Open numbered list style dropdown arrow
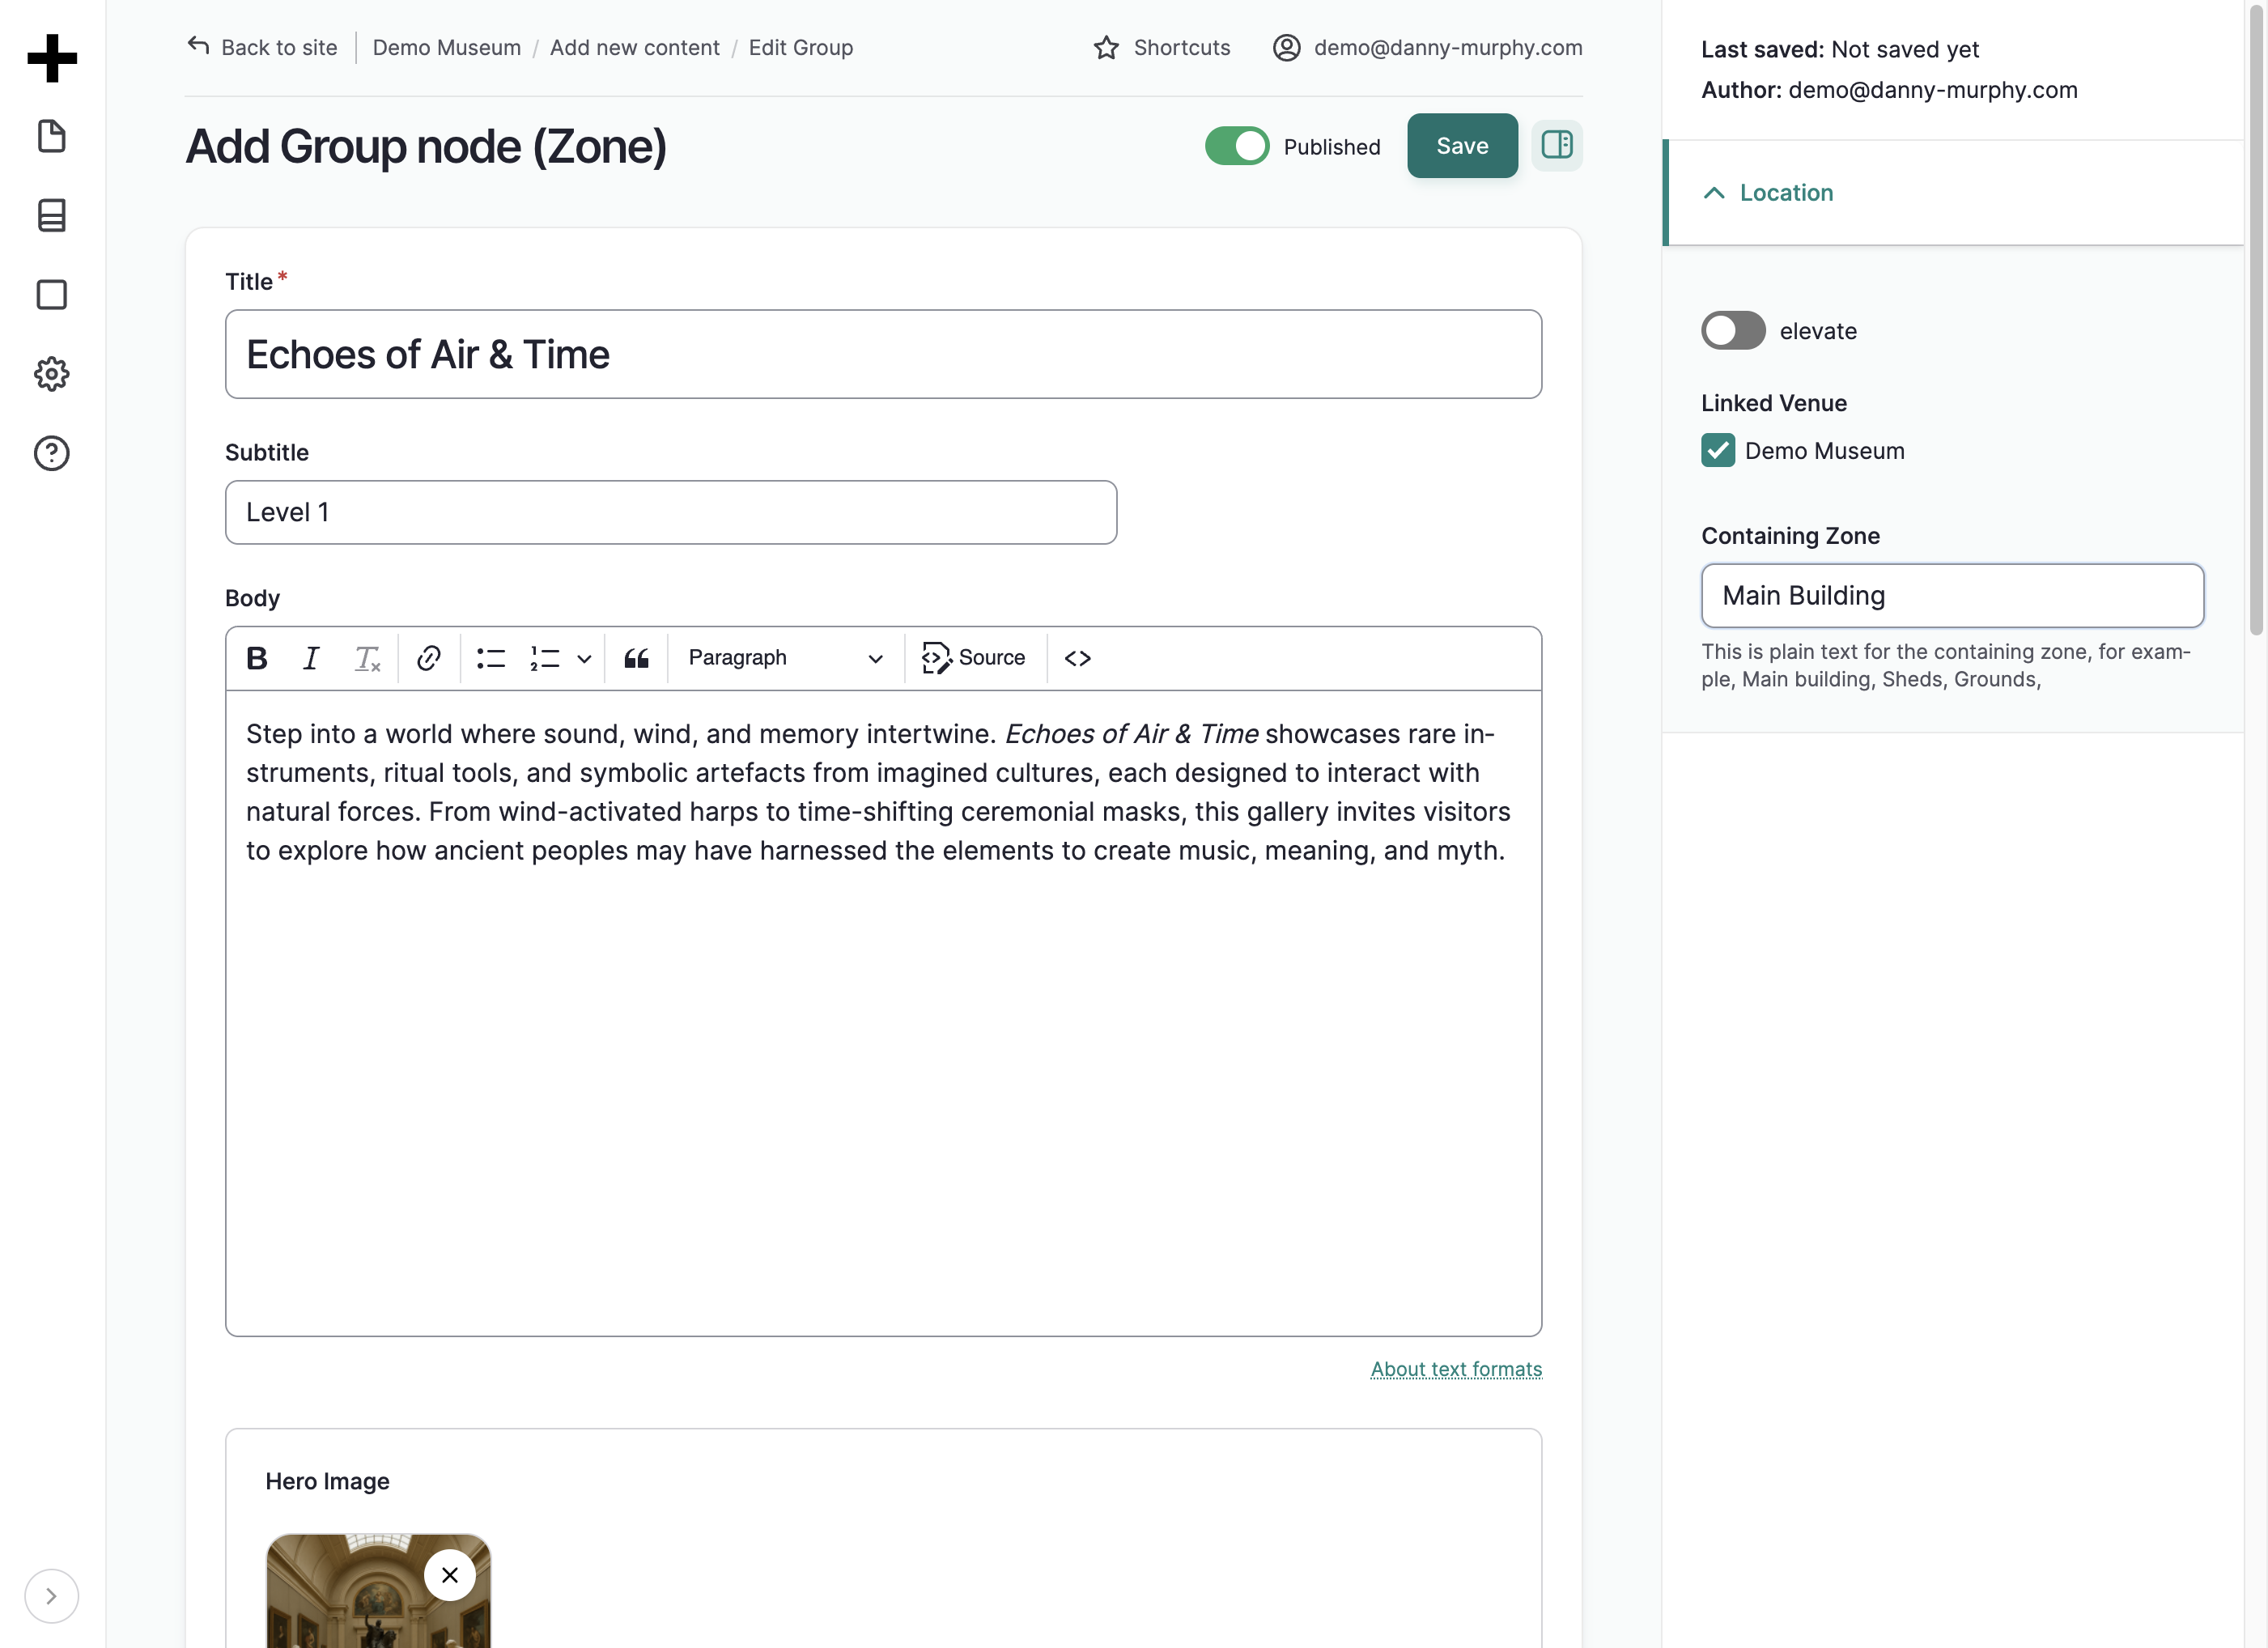Screen dimensions: 2268x1648 tap(585, 658)
